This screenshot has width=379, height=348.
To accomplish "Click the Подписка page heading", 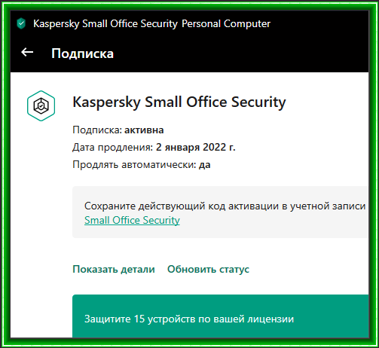I will pos(82,53).
